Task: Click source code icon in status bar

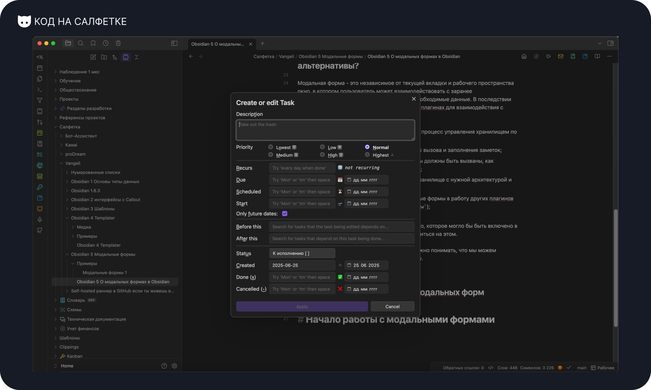Action: pyautogui.click(x=491, y=368)
